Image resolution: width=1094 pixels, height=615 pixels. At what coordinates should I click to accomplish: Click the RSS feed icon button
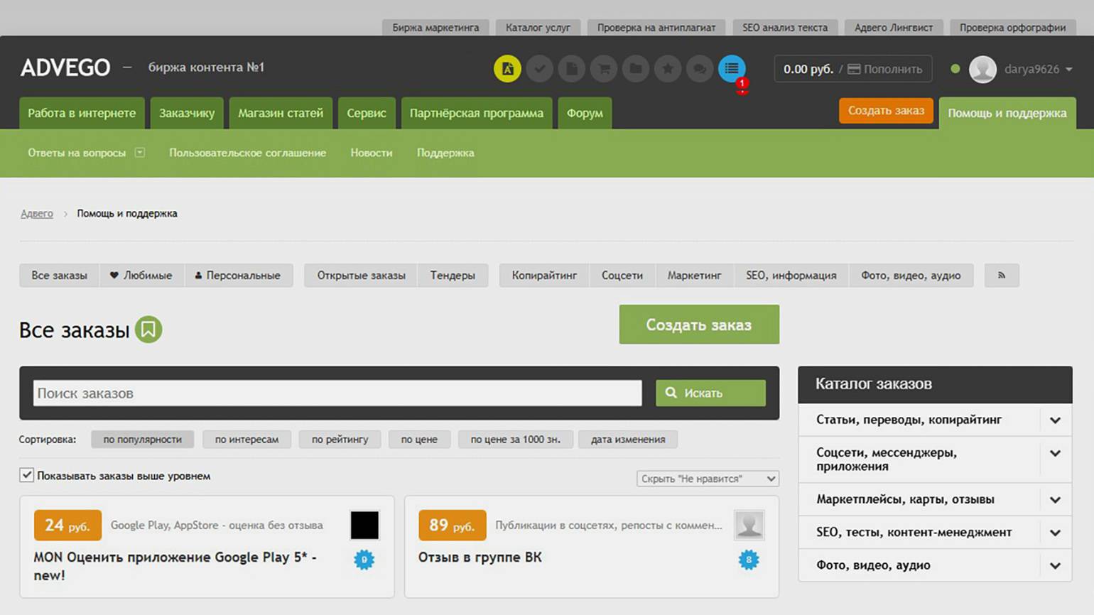pos(1002,276)
